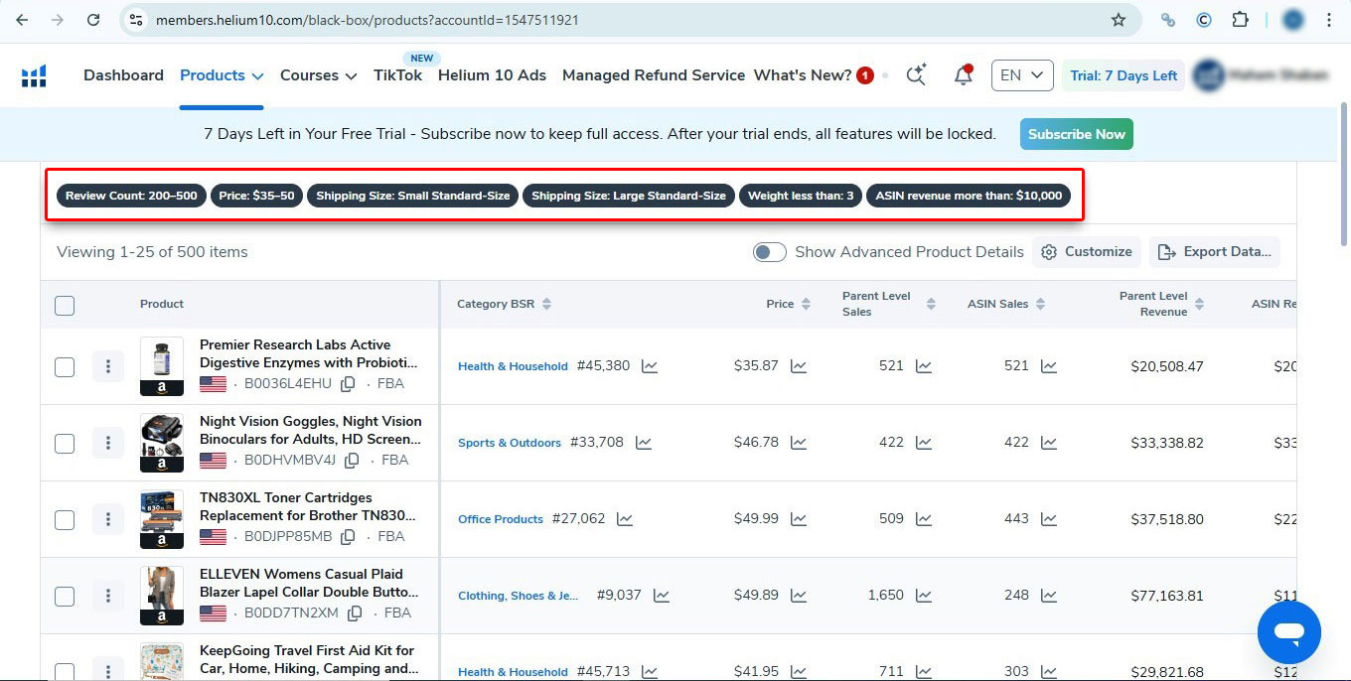Click Review Count: 200–500 filter chip
This screenshot has height=681, width=1351.
(x=131, y=196)
